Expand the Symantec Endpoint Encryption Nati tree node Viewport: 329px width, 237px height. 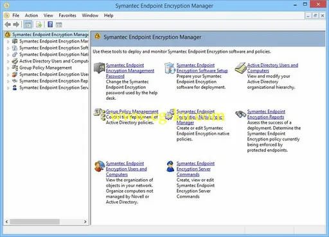pyautogui.click(x=8, y=55)
